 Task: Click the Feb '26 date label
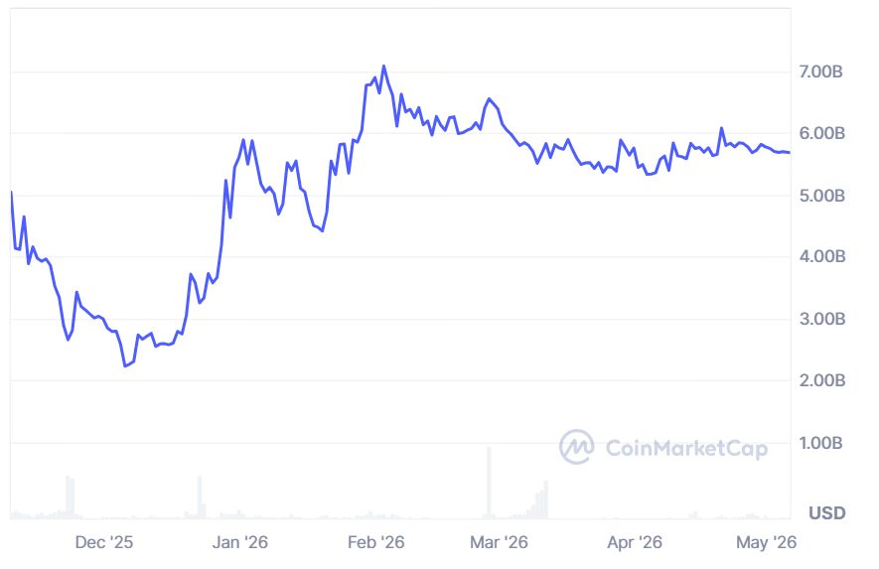[x=375, y=542]
